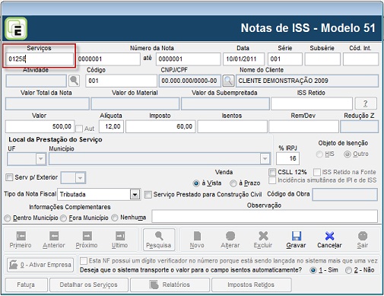This screenshot has height=296, width=384.
Task: Select the à Prazo sale option
Action: coord(233,183)
